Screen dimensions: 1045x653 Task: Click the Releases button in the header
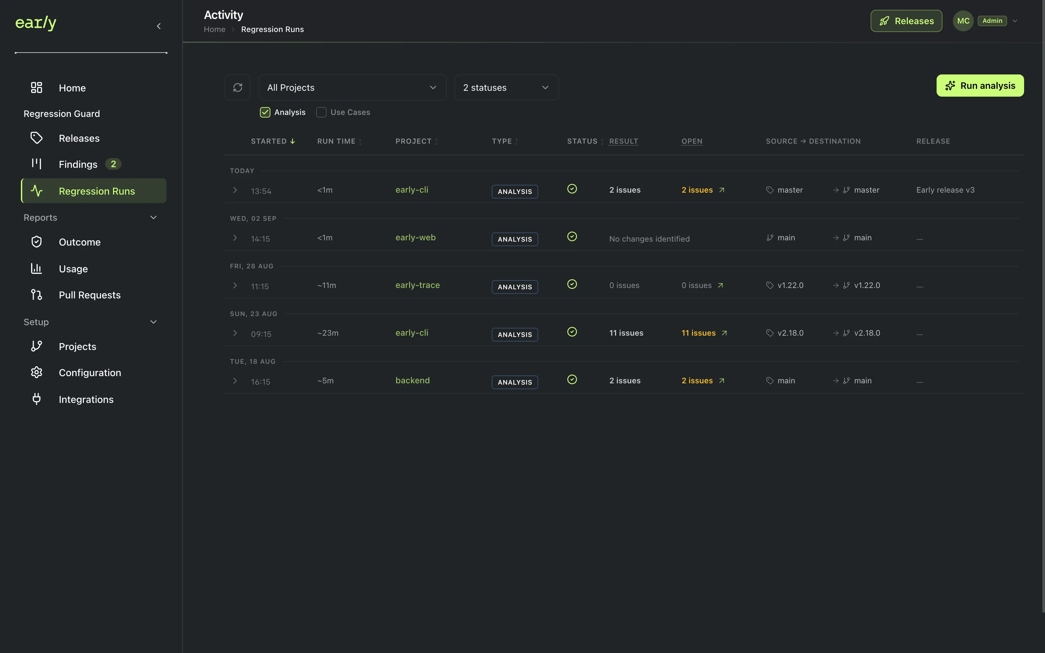tap(906, 21)
